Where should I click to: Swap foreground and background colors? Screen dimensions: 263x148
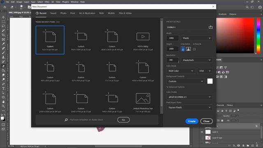pos(5,115)
